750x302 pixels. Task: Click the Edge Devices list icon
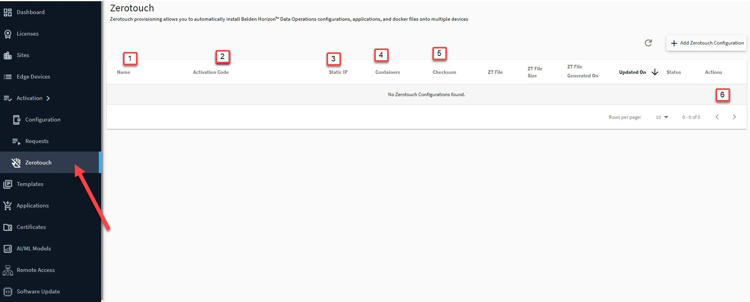7,77
